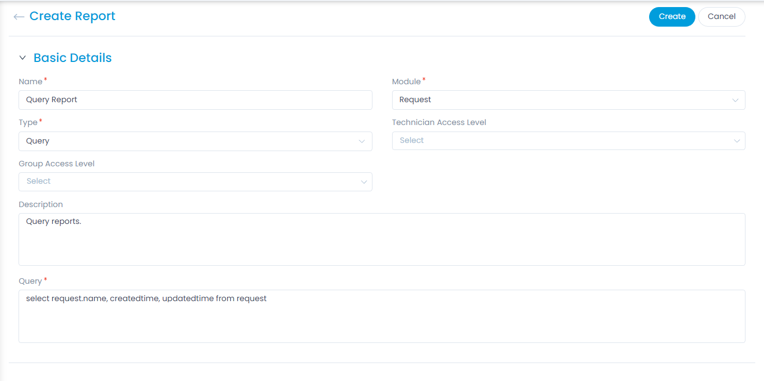
Task: Collapse the Basic Details section chevron
Action: (22, 58)
